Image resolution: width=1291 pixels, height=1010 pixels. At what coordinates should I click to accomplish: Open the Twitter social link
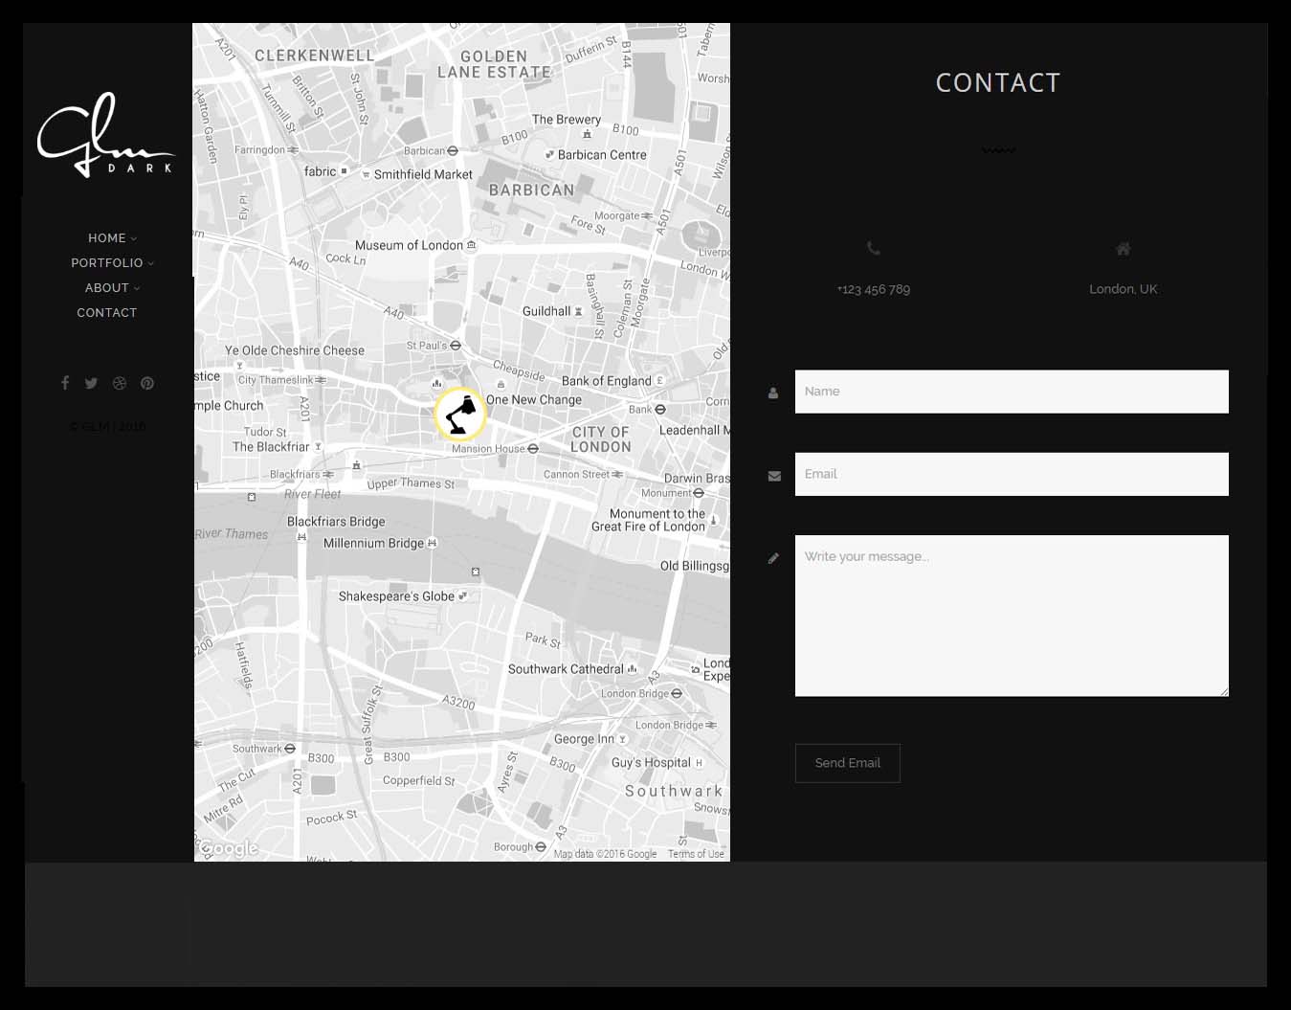coord(91,383)
